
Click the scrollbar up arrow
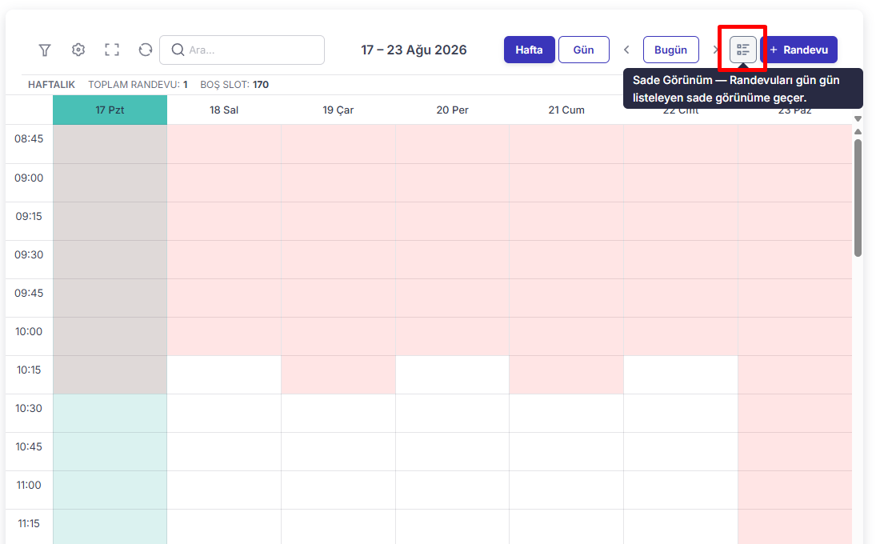click(858, 131)
